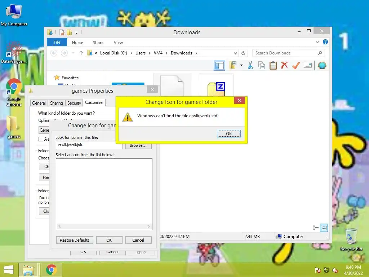The height and width of the screenshot is (277, 369).
Task: Click Cancel in the Change Icon dialog
Action: click(138, 240)
